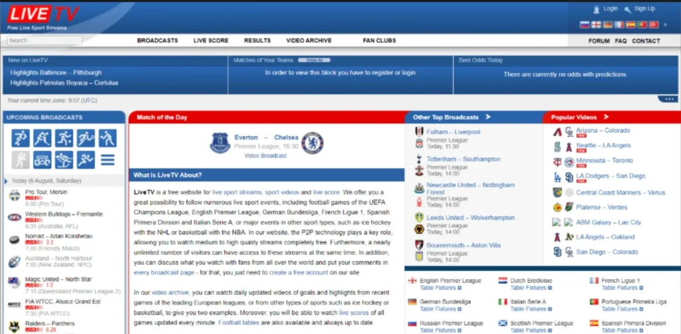The image size is (681, 334).
Task: Open the Video Broadcast link for Everton–Chelsea
Action: coord(265,156)
